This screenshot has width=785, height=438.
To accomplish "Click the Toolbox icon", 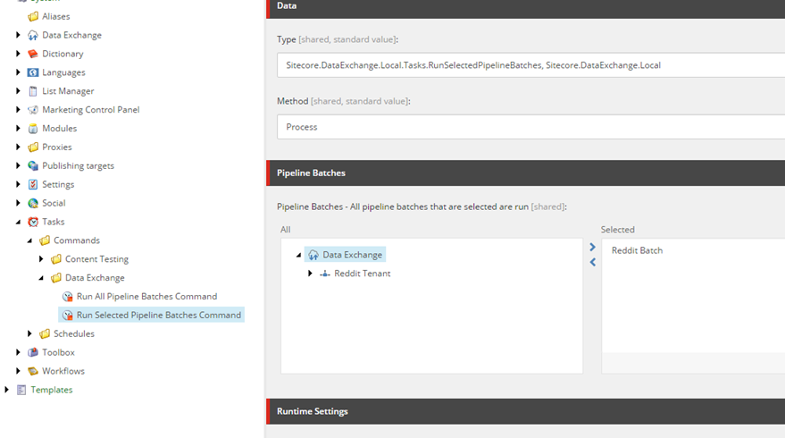I will tap(33, 352).
